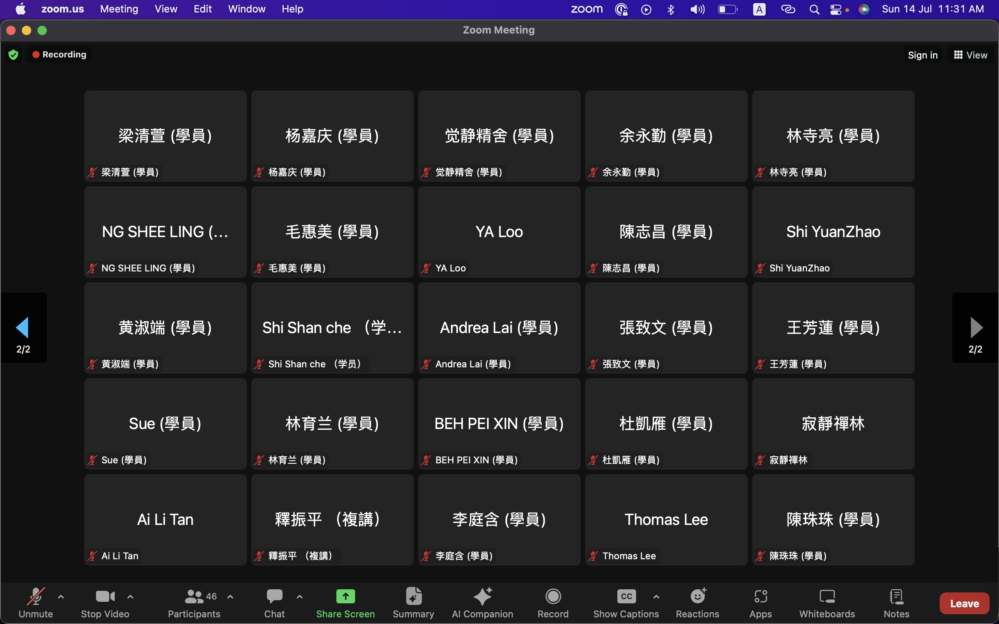Click the red Leave button
The width and height of the screenshot is (999, 624).
964,603
